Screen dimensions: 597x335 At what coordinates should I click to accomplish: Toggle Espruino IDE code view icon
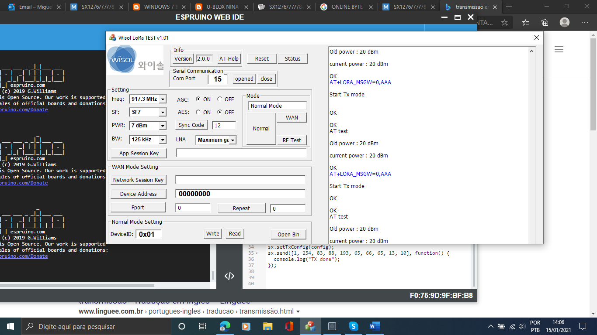[229, 276]
